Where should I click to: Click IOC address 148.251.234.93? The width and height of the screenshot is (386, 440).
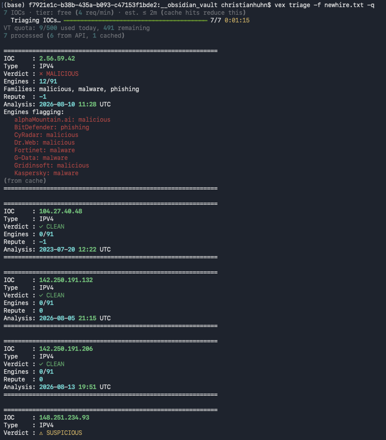click(x=64, y=418)
